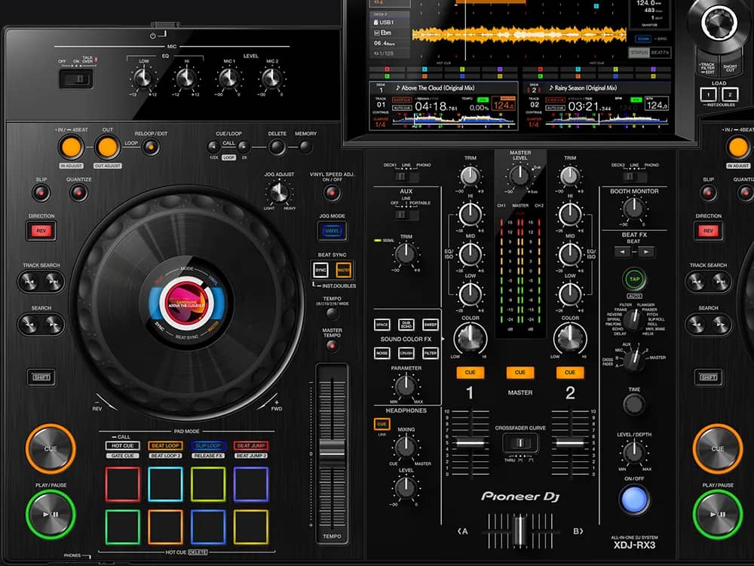Image resolution: width=754 pixels, height=566 pixels.
Task: Hit channel 1 headphone CUE button
Action: tap(470, 373)
